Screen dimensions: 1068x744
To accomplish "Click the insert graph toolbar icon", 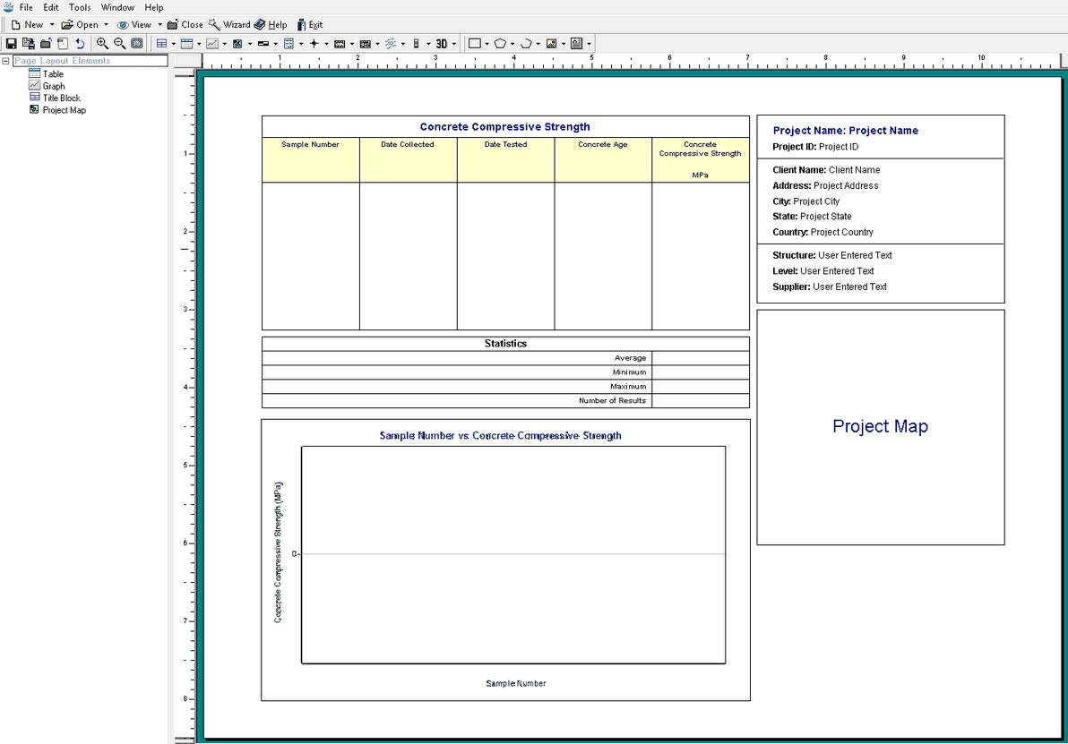I will point(211,43).
